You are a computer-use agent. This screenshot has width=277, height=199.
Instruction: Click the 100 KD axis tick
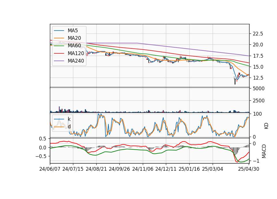(x=257, y=114)
